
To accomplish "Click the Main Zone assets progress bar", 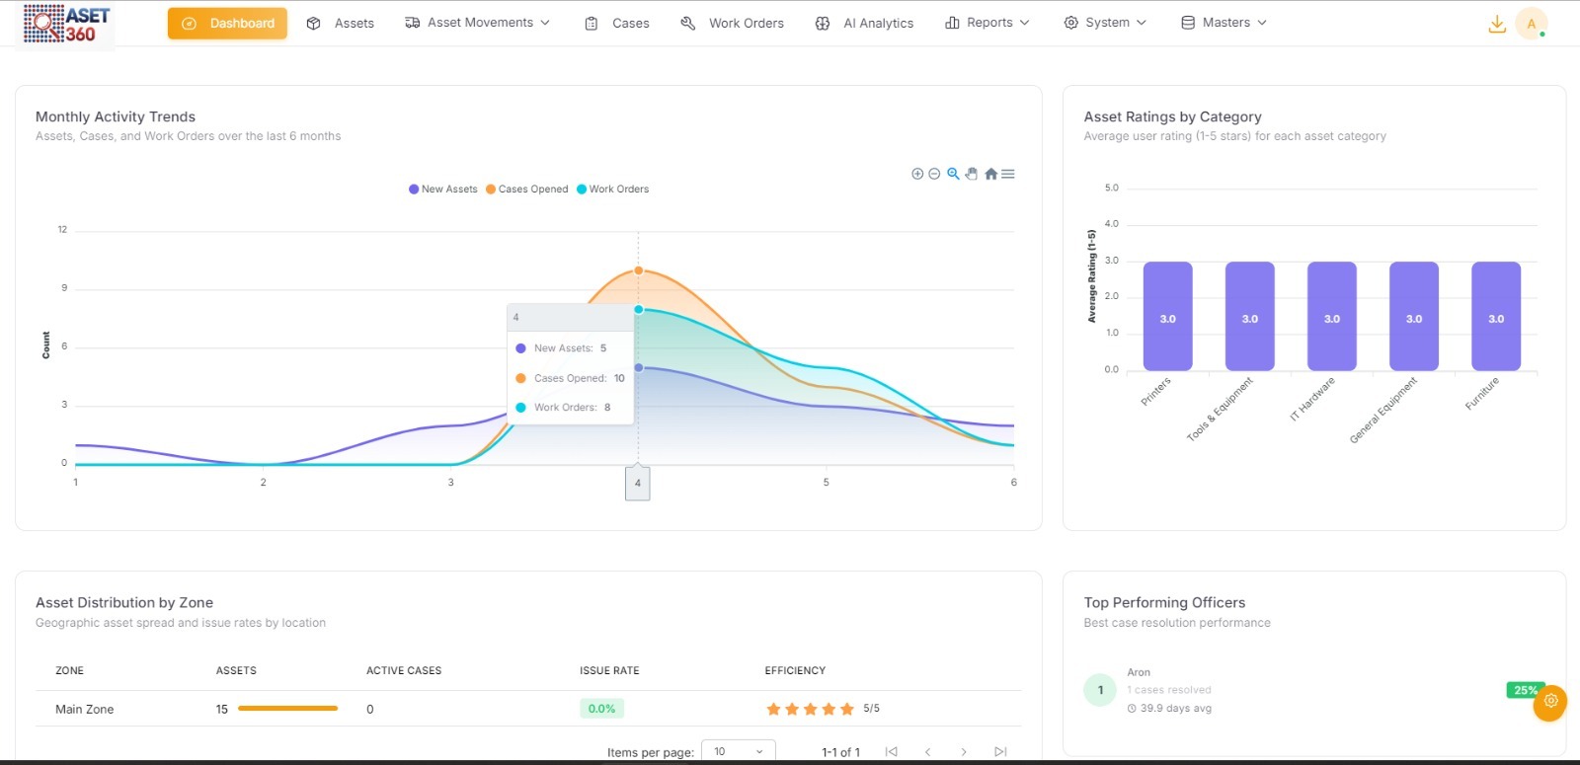I will (x=287, y=709).
